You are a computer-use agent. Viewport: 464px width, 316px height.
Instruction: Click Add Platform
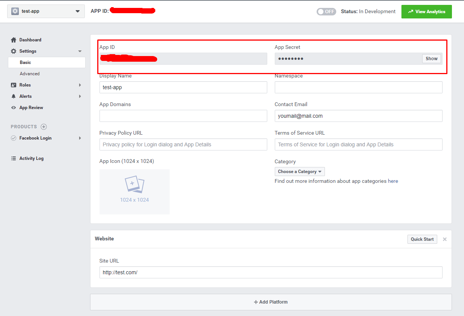point(271,302)
